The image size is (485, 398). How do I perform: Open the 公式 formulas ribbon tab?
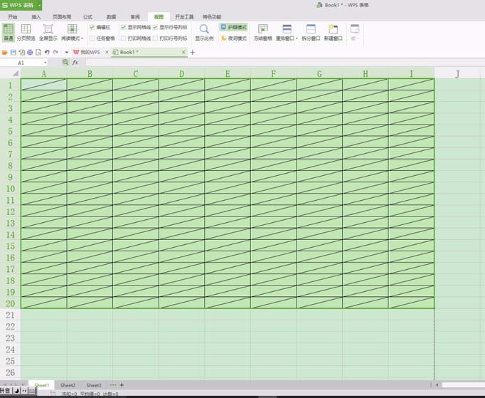(87, 16)
